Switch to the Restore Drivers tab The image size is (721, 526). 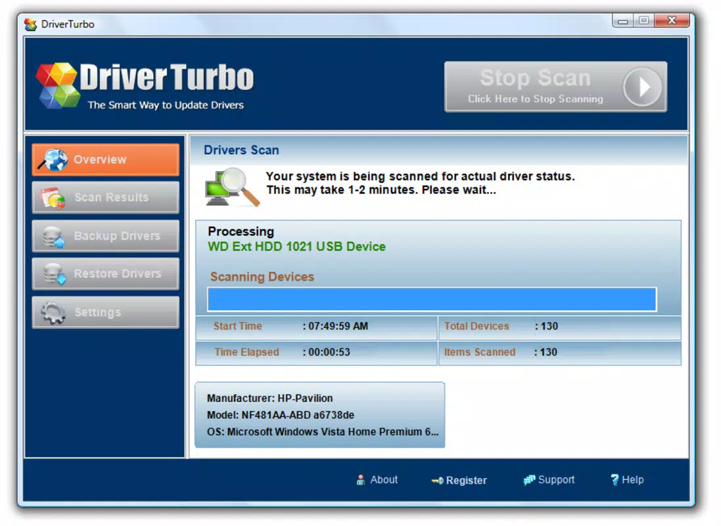pyautogui.click(x=106, y=274)
